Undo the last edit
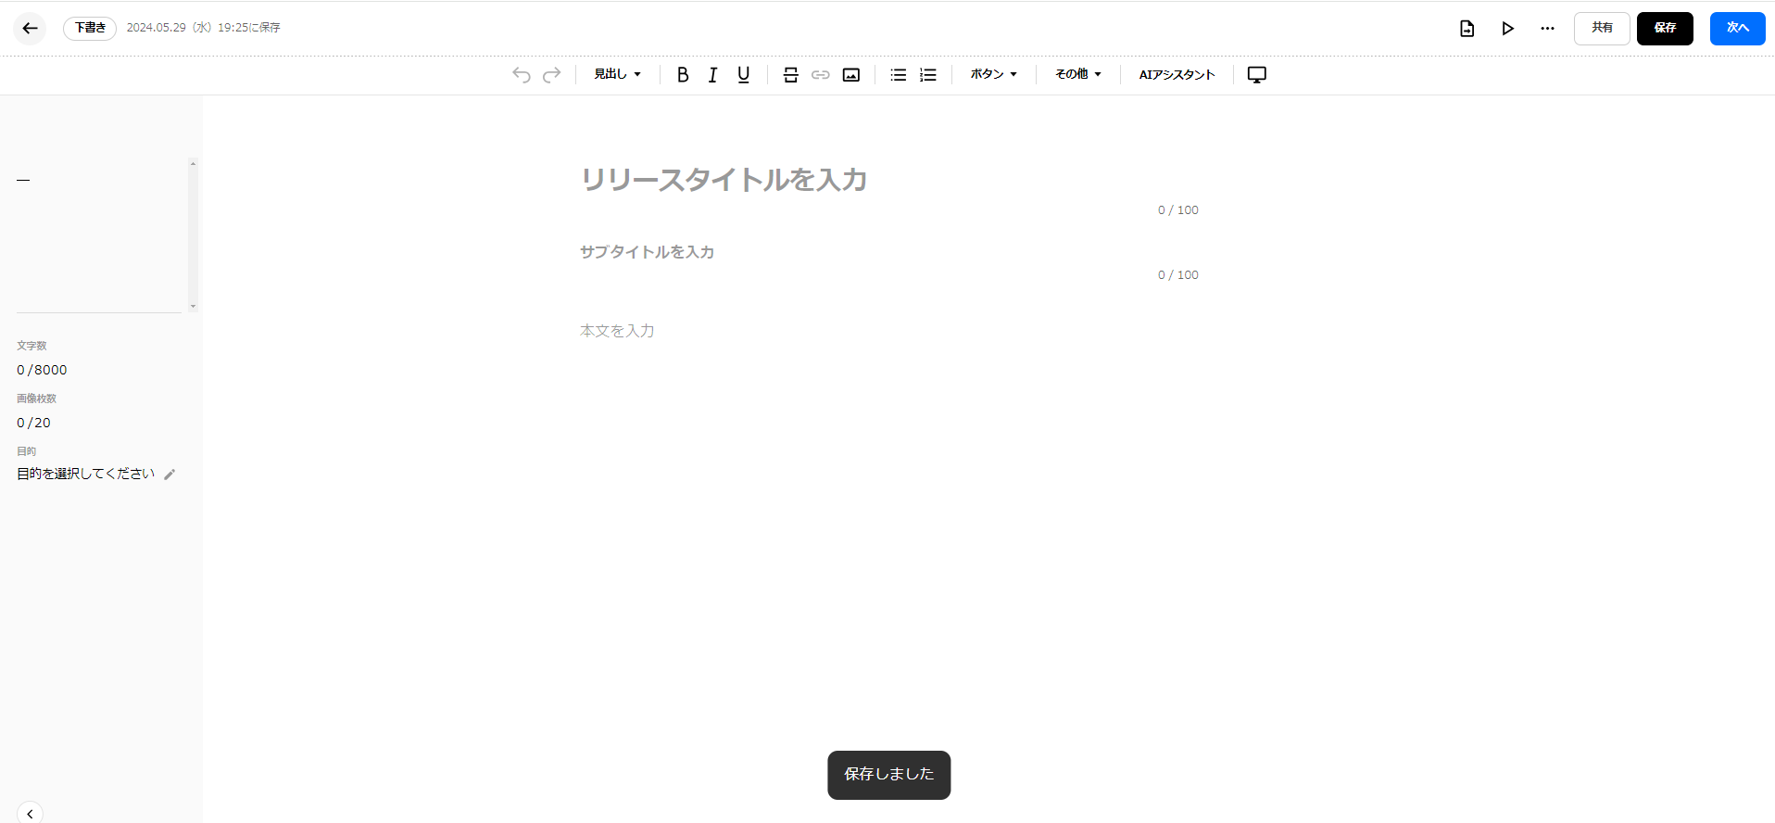Screen dimensions: 1775x823 pos(522,75)
